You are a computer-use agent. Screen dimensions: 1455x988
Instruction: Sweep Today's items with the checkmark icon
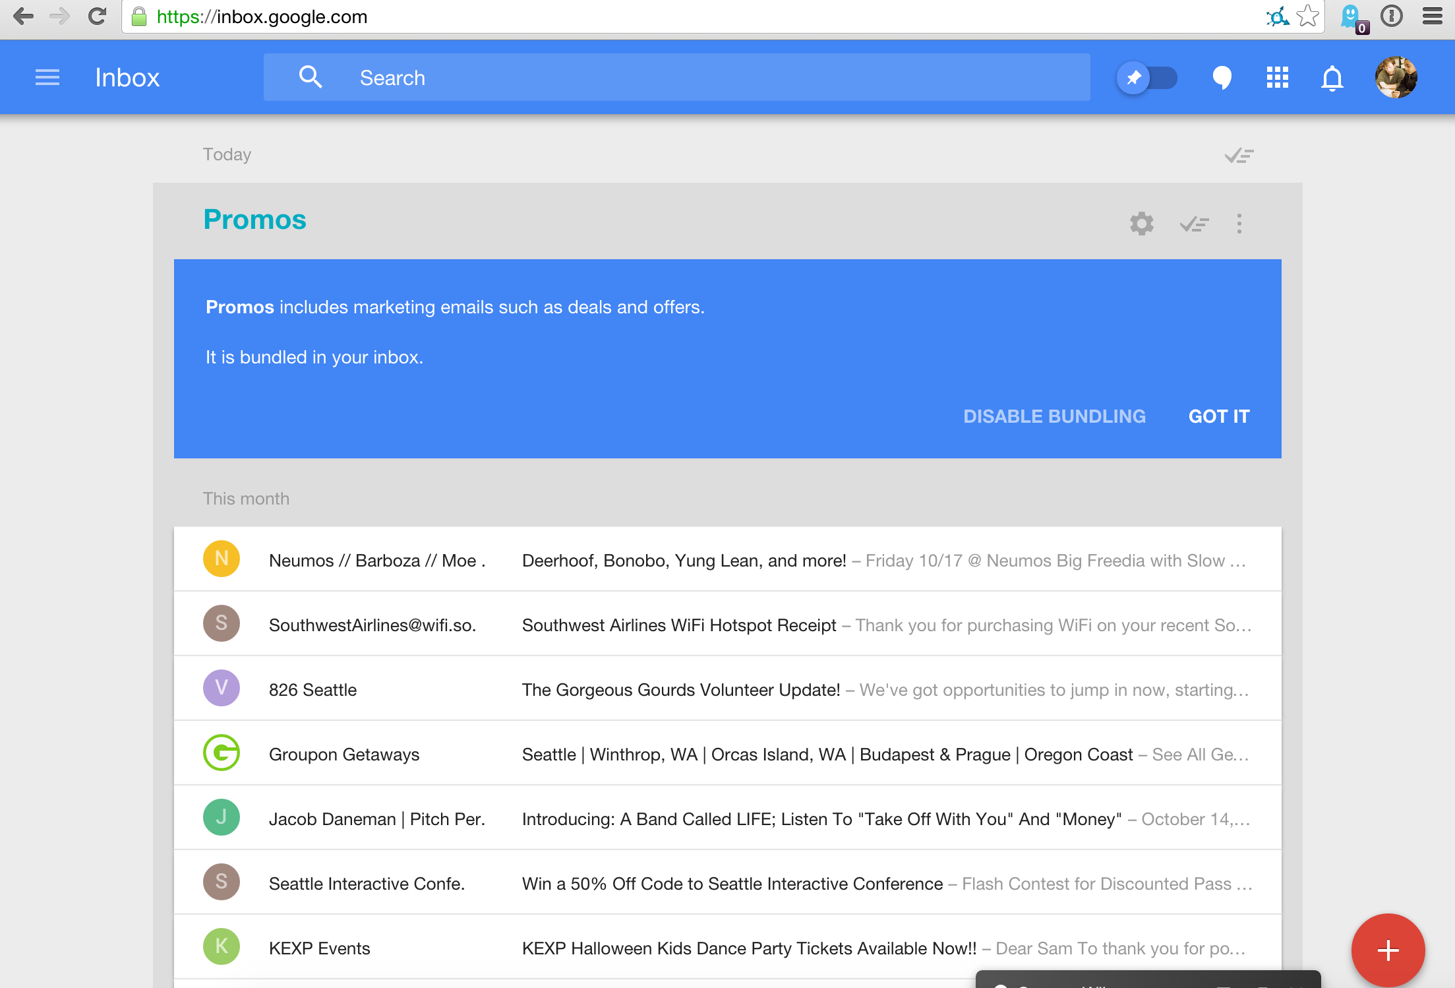(1237, 155)
